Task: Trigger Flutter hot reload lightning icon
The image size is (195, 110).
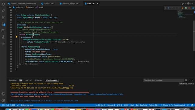Action: click(182, 8)
